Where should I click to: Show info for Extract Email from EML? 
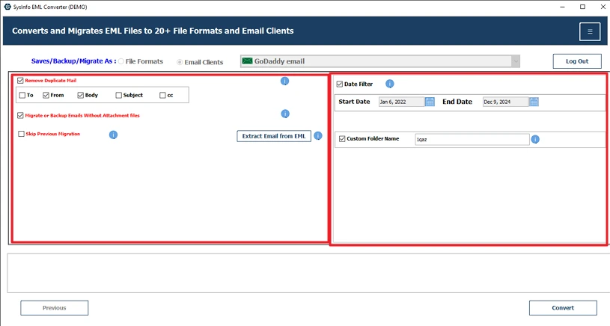318,135
